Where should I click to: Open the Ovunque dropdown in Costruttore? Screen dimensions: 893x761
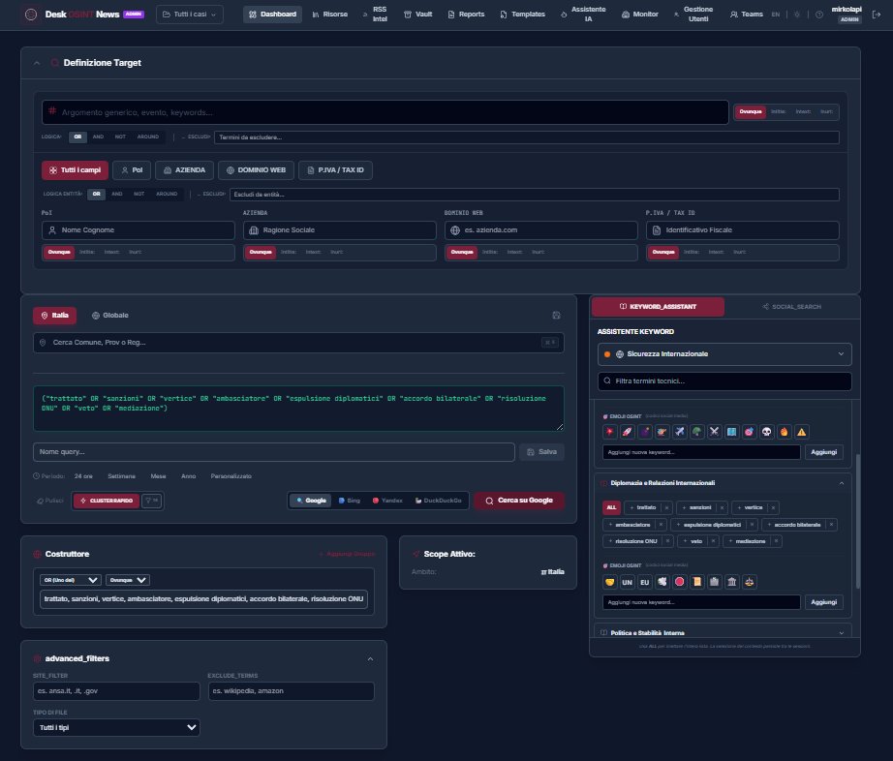click(128, 580)
